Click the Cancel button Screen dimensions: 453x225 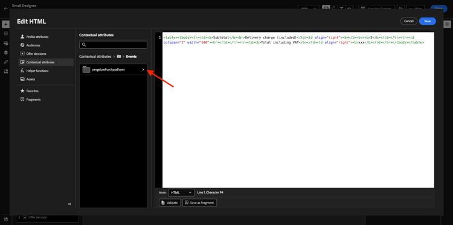pos(409,21)
